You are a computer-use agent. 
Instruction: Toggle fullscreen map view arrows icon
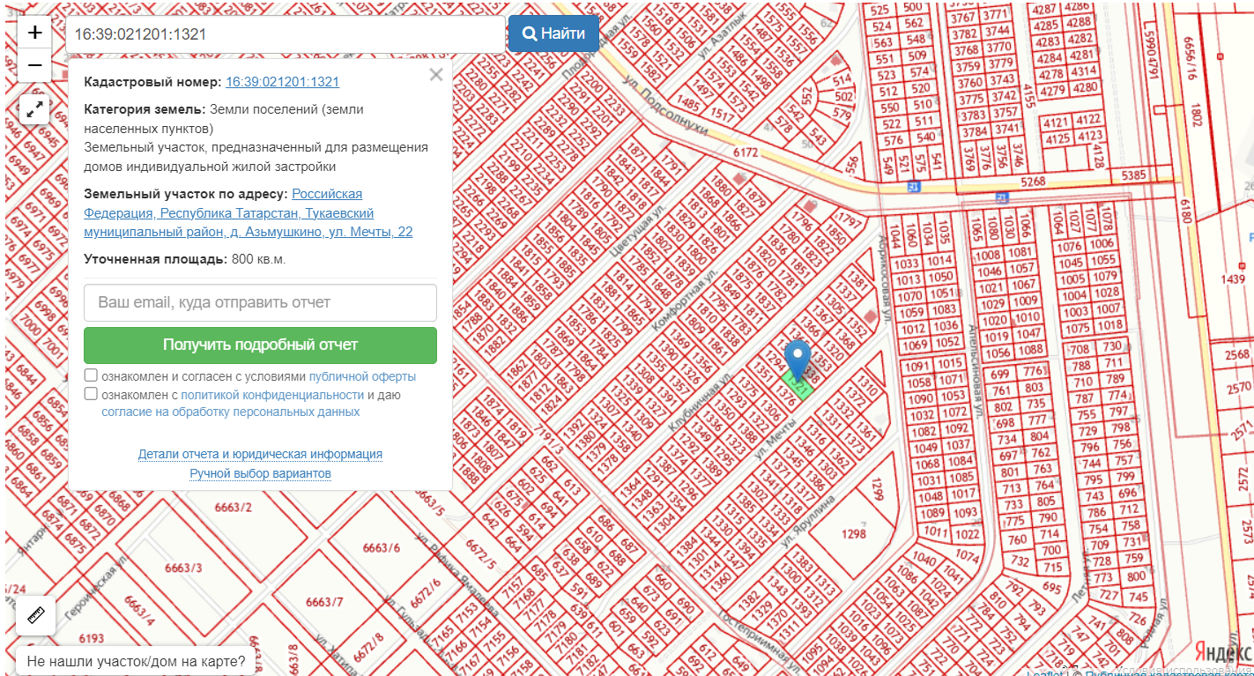click(x=35, y=110)
